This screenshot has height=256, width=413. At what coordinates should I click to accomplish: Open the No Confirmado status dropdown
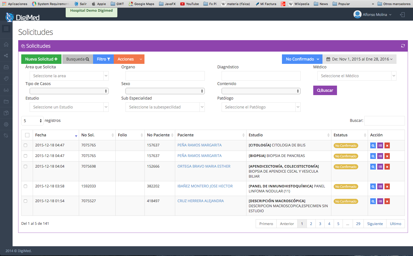pyautogui.click(x=302, y=59)
